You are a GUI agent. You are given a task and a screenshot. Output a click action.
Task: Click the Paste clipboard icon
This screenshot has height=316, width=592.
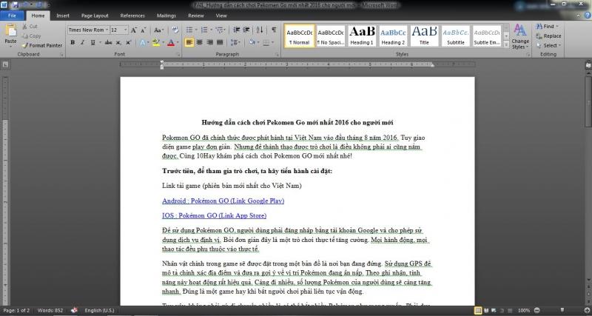click(x=10, y=31)
